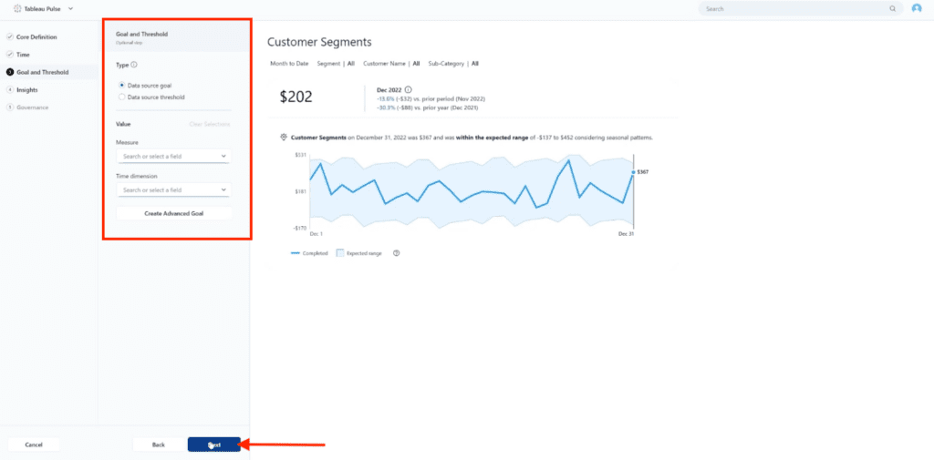Click Clear Selections link
Viewport: 934px width, 460px height.
coord(209,125)
